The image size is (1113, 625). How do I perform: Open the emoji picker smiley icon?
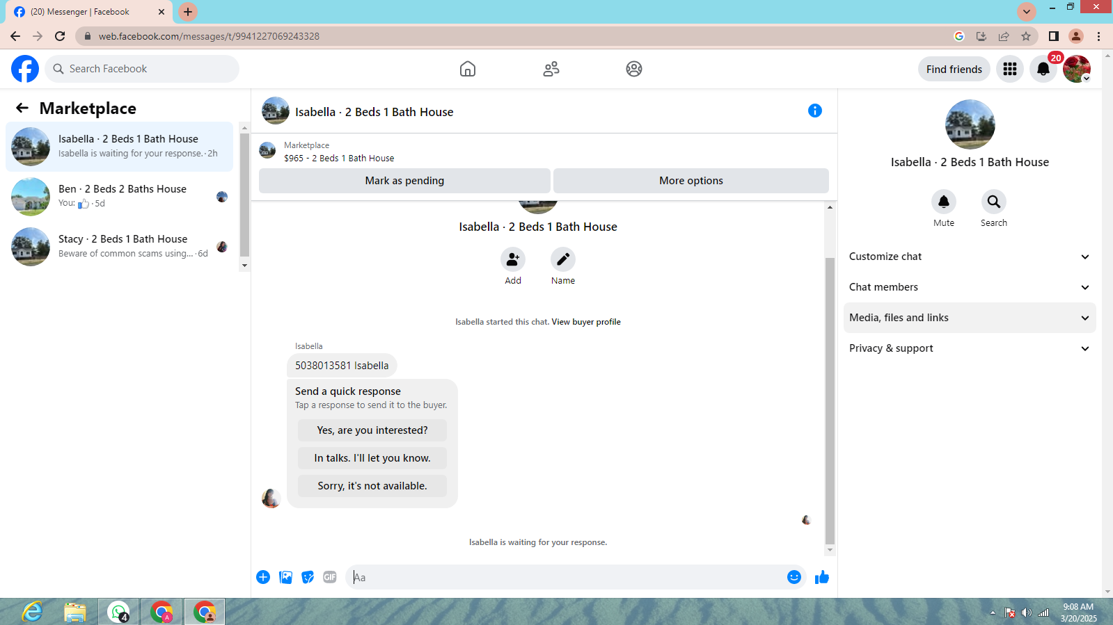(794, 577)
